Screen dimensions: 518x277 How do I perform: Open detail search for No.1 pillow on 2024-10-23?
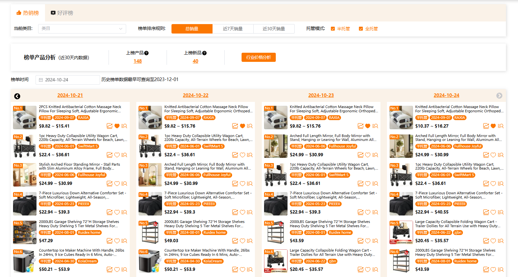pos(375,126)
